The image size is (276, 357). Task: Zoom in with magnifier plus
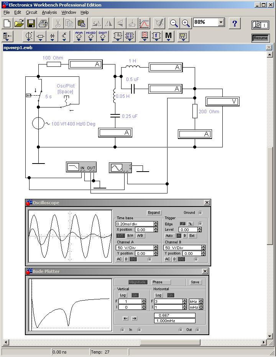tap(186, 23)
